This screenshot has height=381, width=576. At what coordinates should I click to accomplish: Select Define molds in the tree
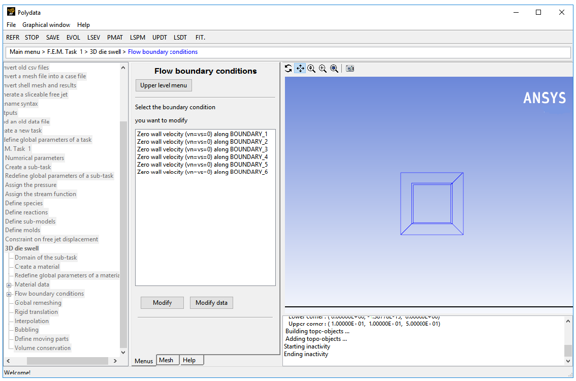point(22,230)
